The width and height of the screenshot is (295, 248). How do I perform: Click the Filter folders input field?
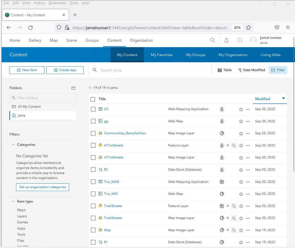[x=43, y=98]
